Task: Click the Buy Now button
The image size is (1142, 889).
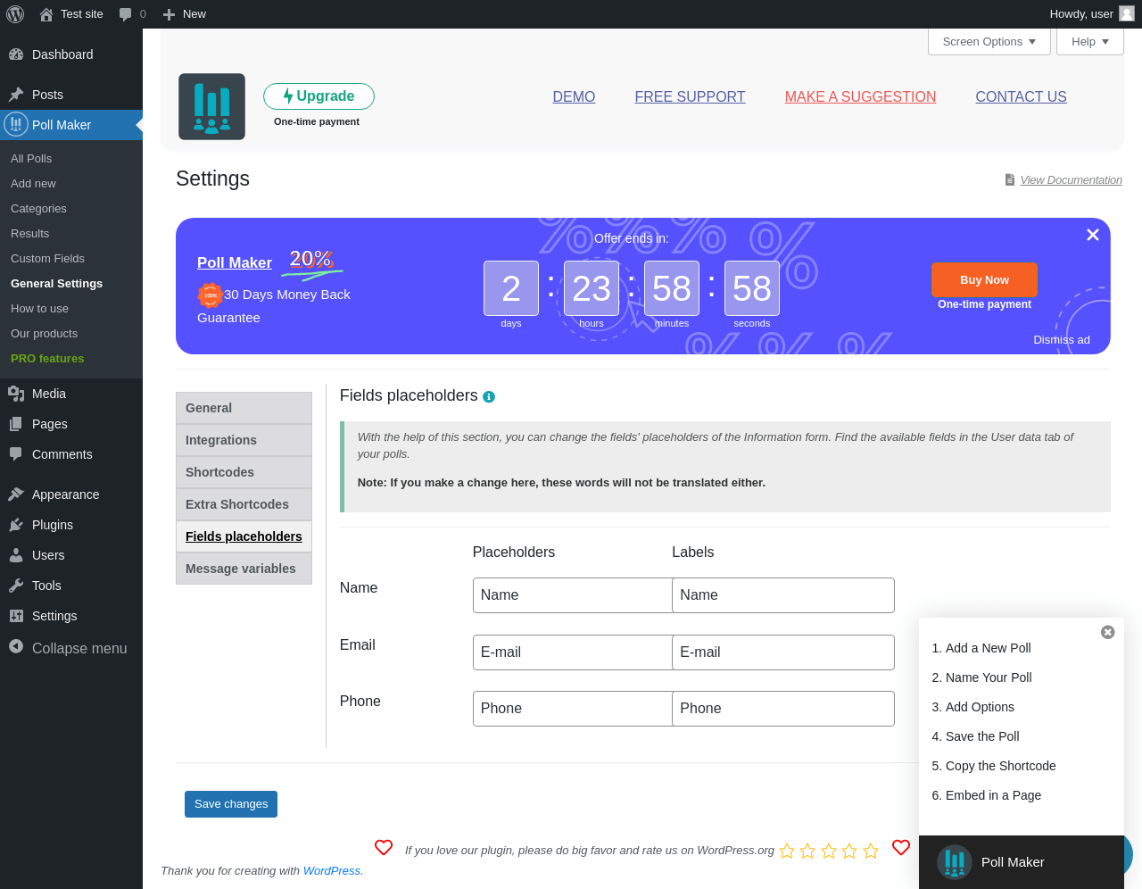Action: (x=984, y=279)
